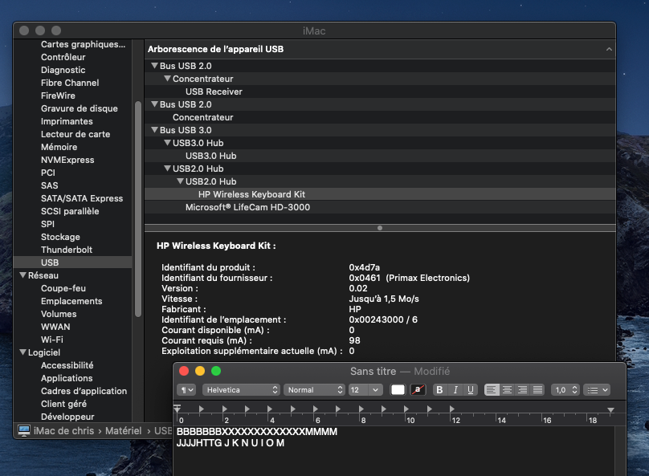Zoom TextEdit window with green button

click(x=216, y=371)
